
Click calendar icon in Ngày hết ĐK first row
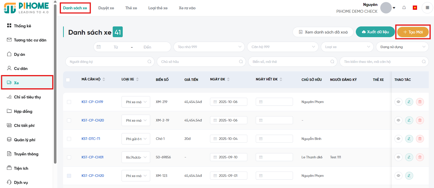point(261,102)
